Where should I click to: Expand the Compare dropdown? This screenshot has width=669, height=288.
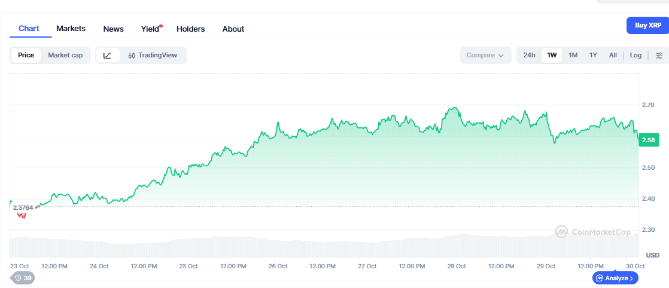(x=485, y=56)
